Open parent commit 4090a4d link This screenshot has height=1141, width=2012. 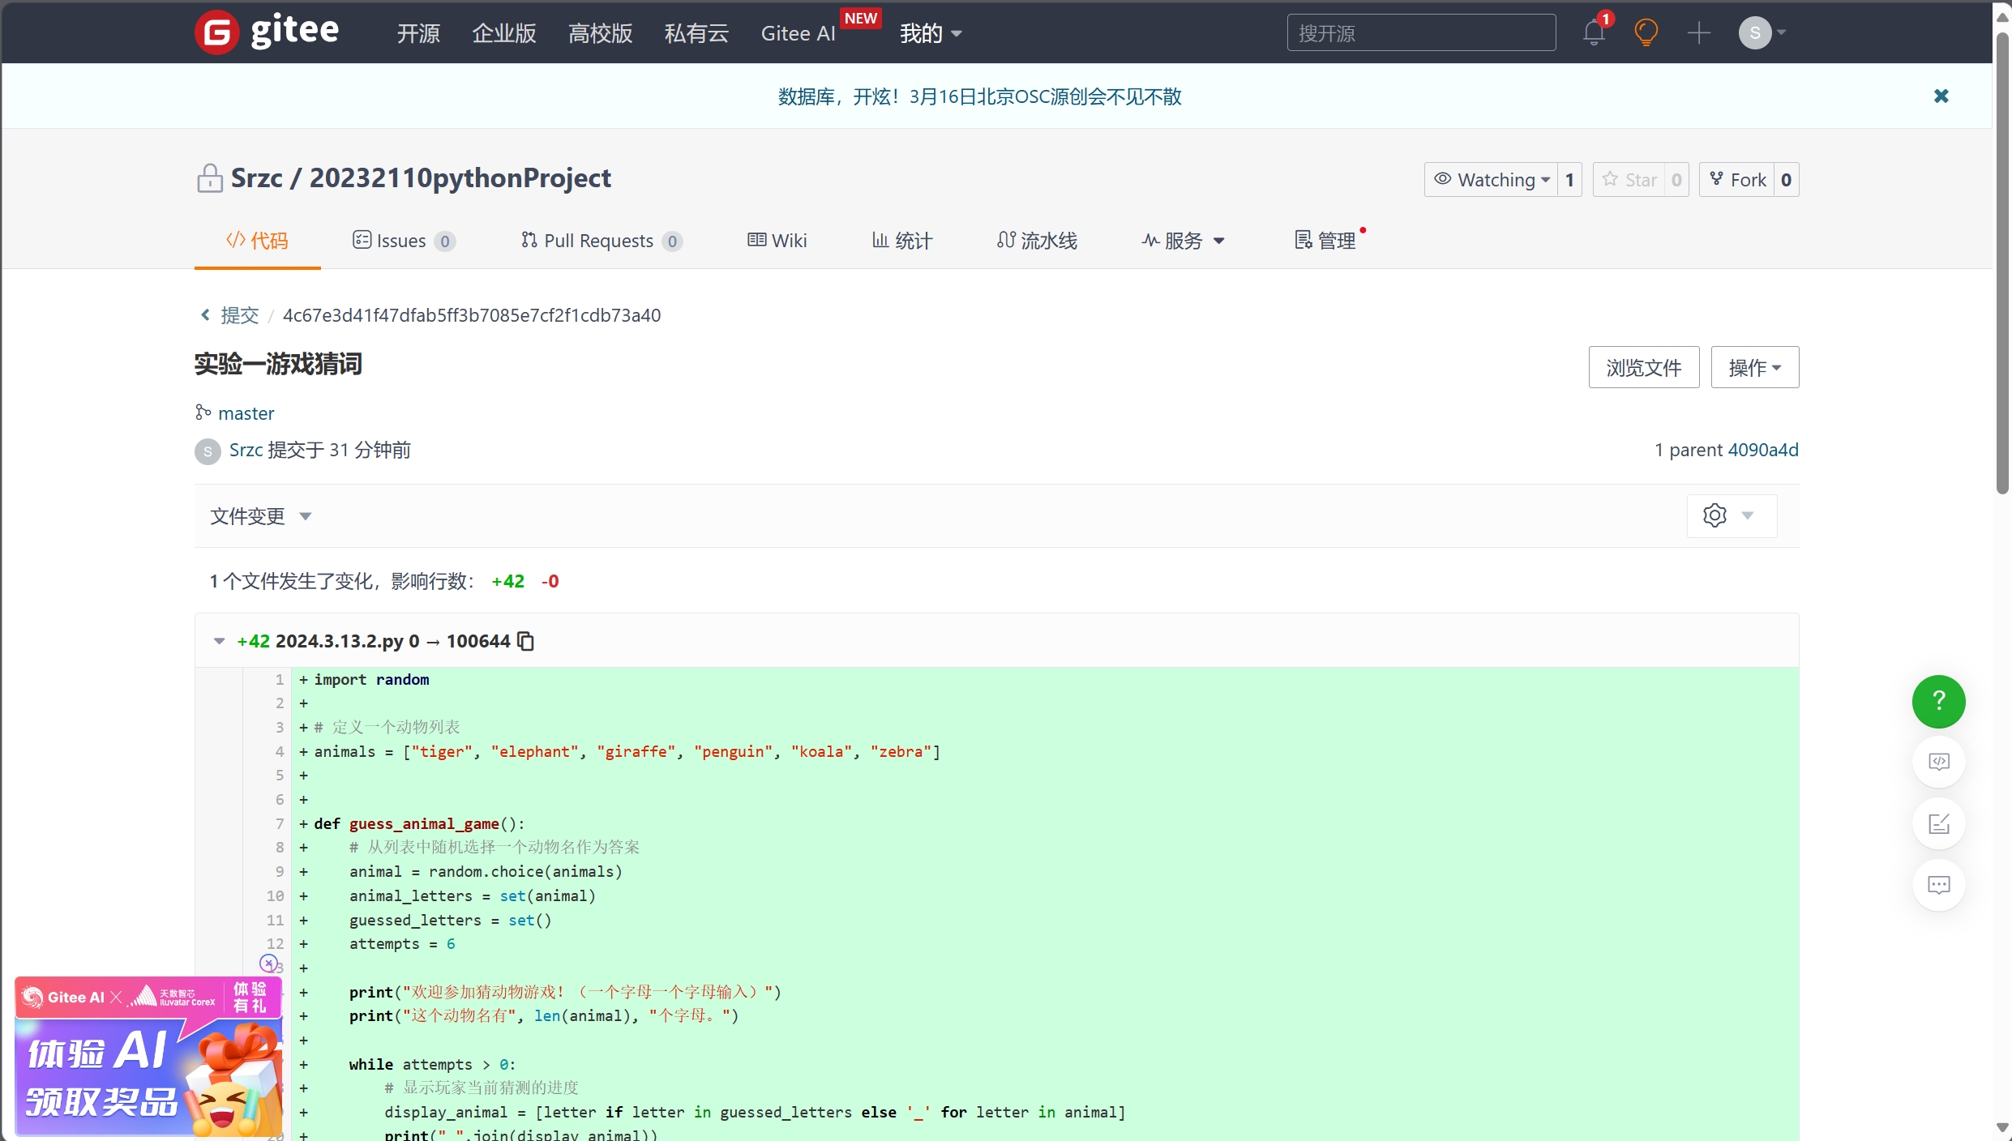point(1762,450)
